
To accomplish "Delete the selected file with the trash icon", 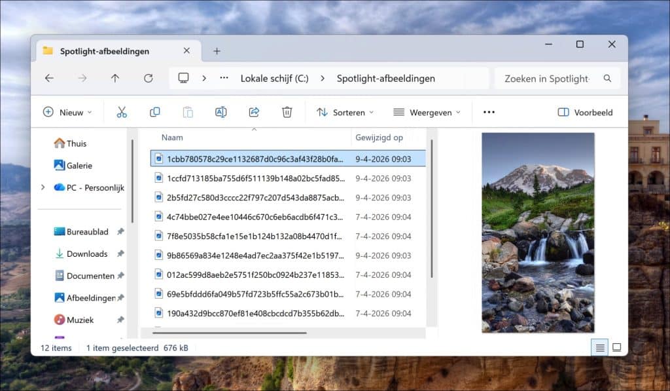I will coord(287,112).
